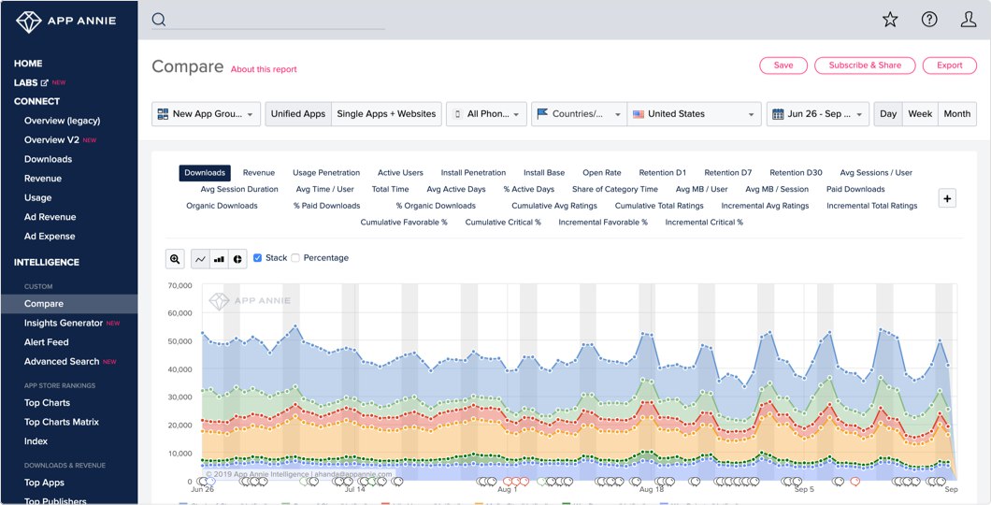Open the All Phones device dropdown
Viewport: 991px width, 505px height.
487,114
